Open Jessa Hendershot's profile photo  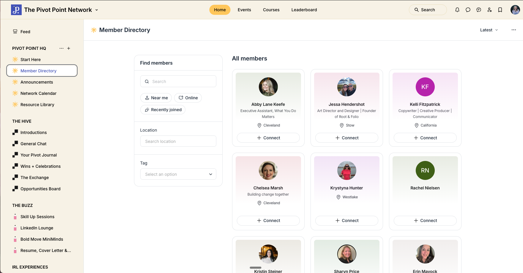coord(347,87)
